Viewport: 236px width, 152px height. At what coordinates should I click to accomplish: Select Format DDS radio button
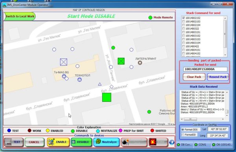point(183,130)
